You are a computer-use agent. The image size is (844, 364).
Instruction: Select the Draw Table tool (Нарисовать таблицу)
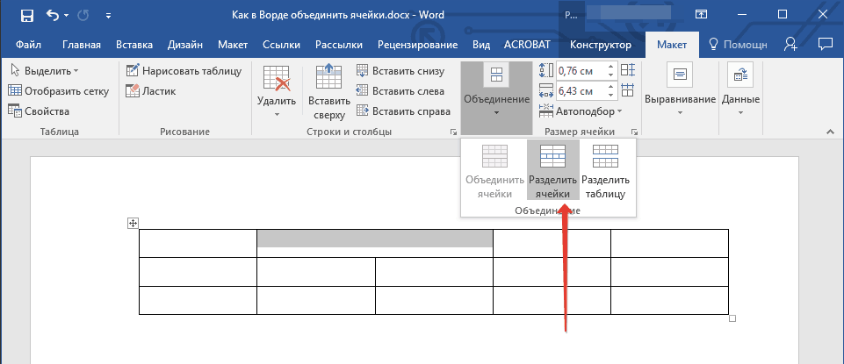174,71
